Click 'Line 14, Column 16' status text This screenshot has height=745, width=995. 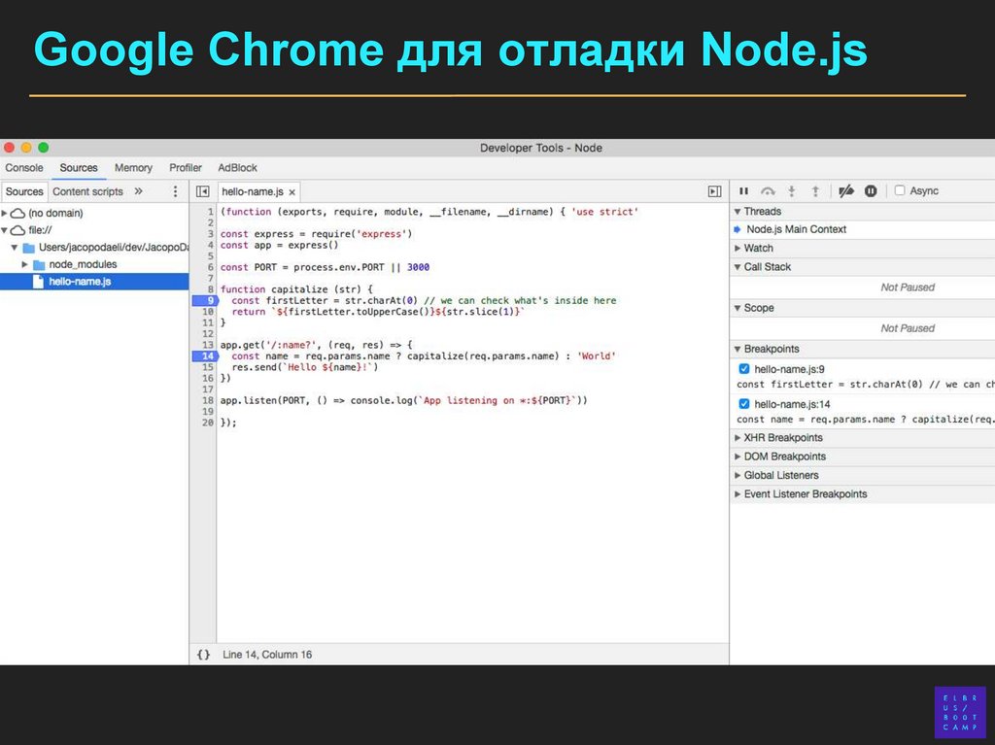(267, 655)
